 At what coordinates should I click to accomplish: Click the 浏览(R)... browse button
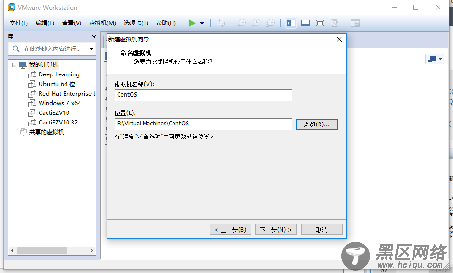[317, 124]
